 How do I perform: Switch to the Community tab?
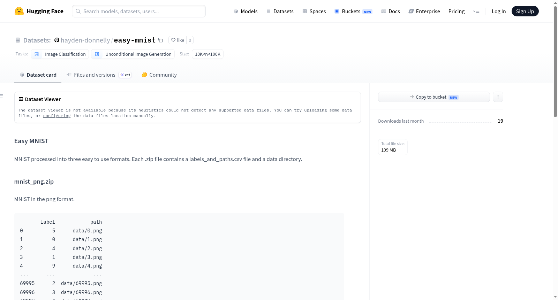[159, 75]
